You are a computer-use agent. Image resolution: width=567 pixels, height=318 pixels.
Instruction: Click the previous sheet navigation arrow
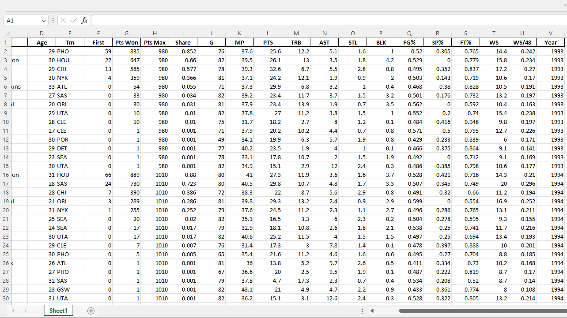click(x=13, y=311)
